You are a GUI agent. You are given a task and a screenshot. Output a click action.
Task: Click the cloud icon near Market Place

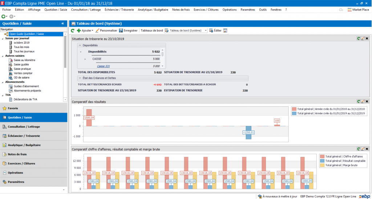click(341, 10)
